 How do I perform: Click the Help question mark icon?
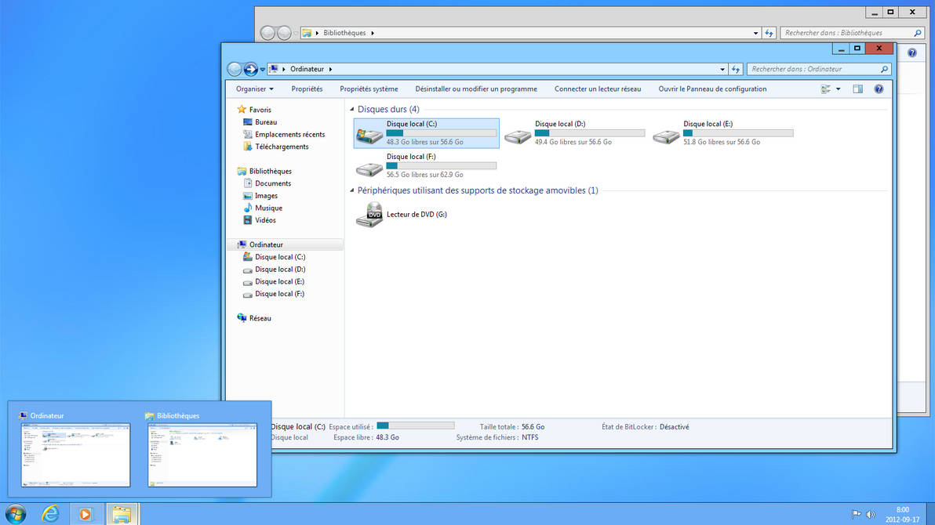(x=879, y=89)
